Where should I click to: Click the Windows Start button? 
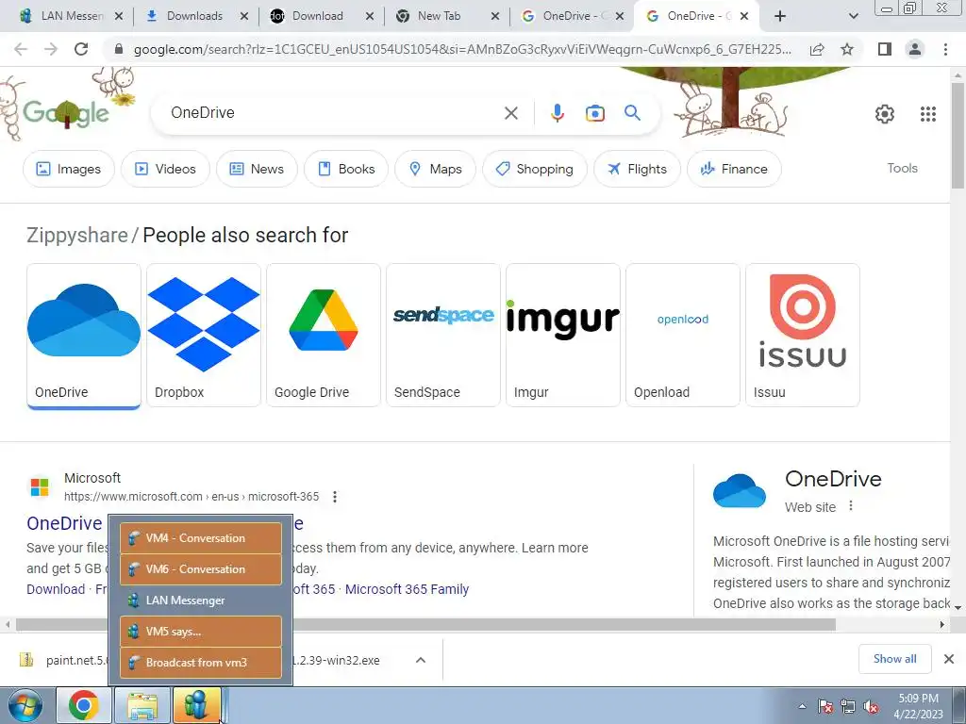(x=25, y=705)
